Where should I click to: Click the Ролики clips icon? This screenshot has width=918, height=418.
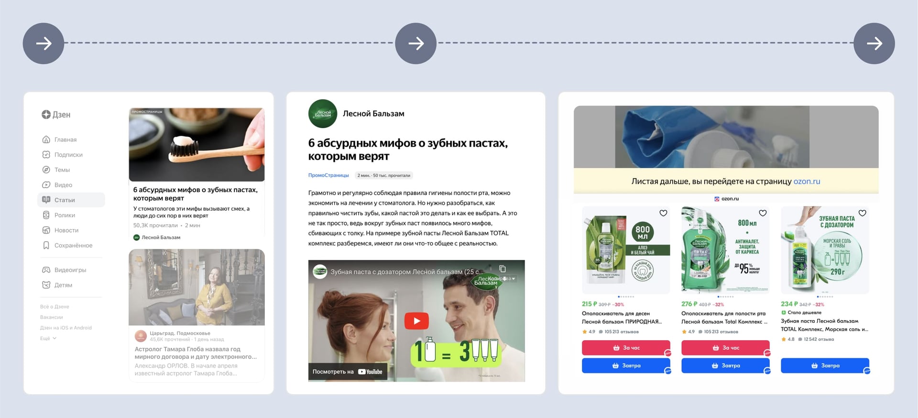(46, 215)
